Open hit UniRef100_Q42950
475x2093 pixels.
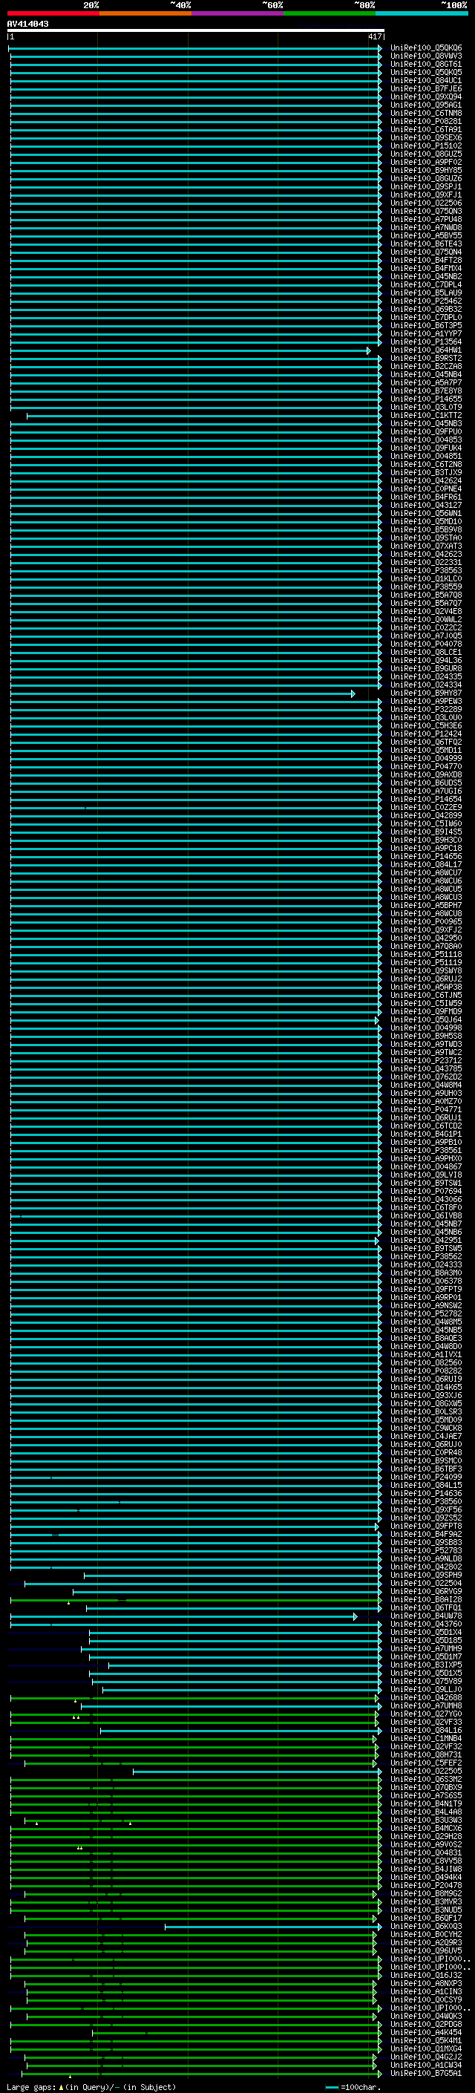tap(425, 938)
